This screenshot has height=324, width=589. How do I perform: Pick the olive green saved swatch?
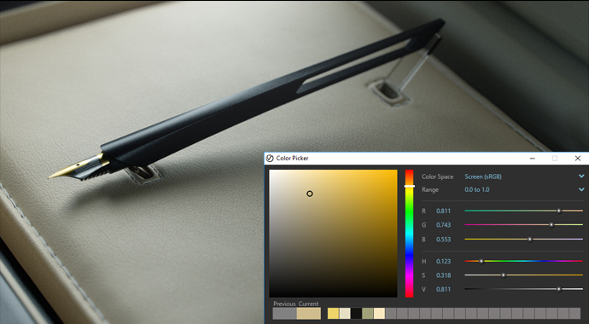coord(368,314)
